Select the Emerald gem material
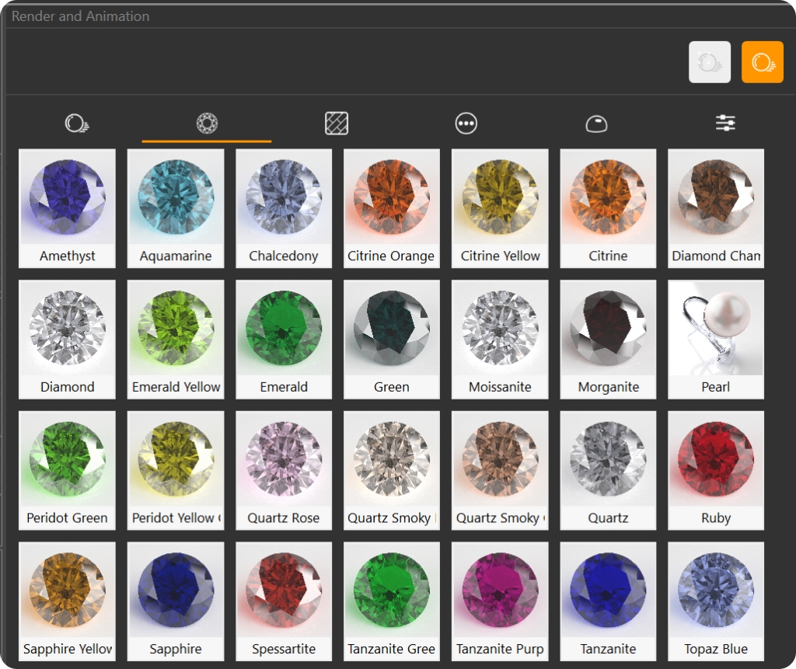Screen dimensions: 796x669 (x=284, y=339)
